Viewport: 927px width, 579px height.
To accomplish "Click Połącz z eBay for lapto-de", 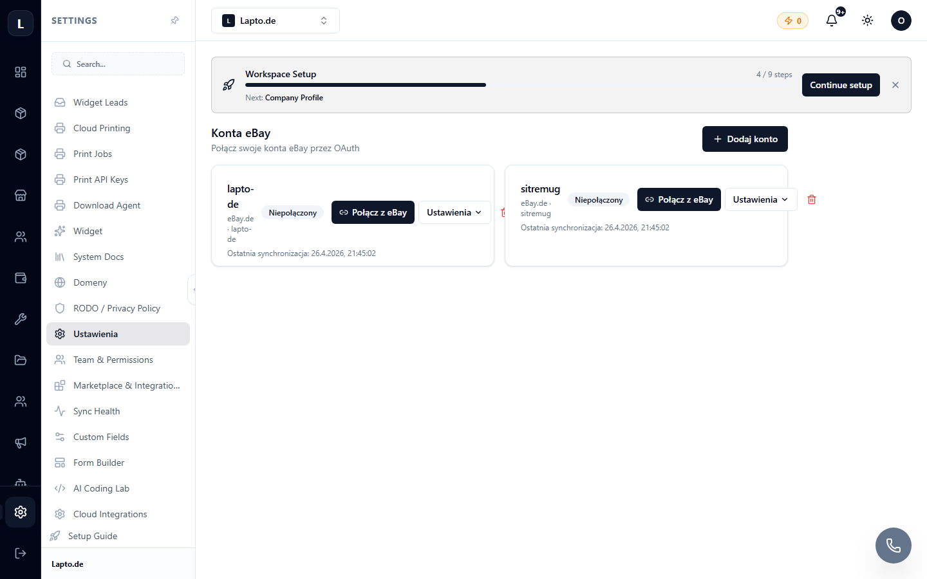I will [373, 212].
